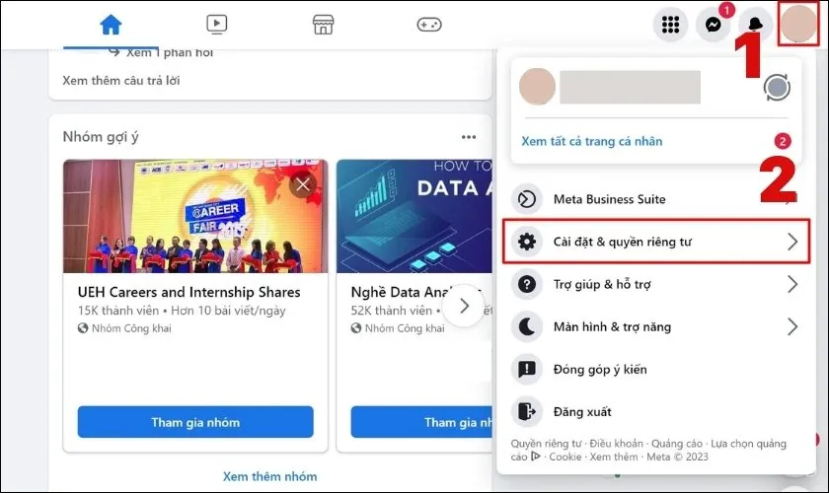Open the Watch video tab
Viewport: 829px width, 493px height.
(217, 24)
